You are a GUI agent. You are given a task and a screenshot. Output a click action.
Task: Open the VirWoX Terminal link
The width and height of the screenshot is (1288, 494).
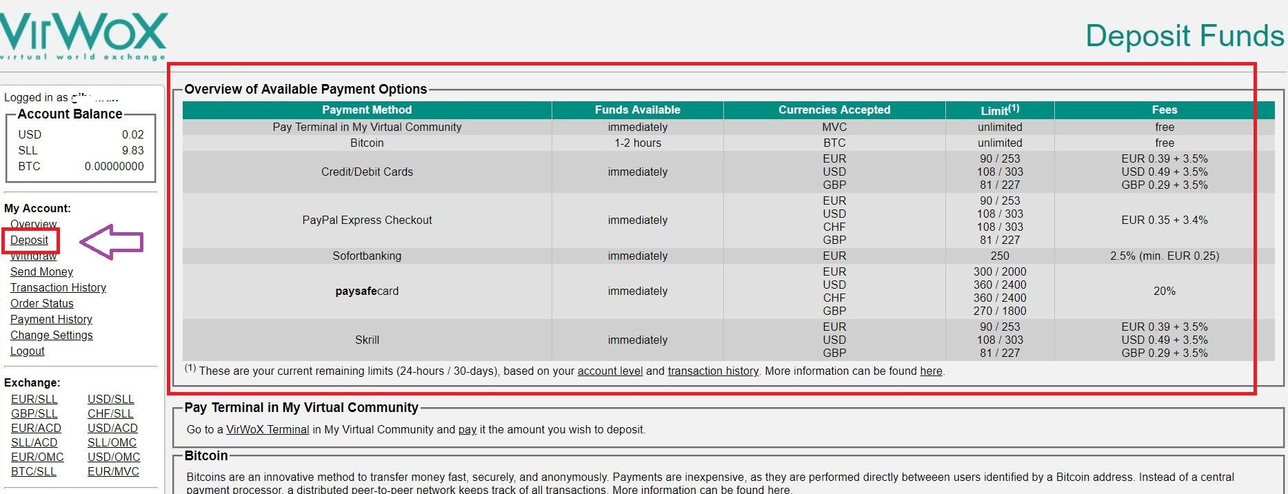click(x=268, y=429)
